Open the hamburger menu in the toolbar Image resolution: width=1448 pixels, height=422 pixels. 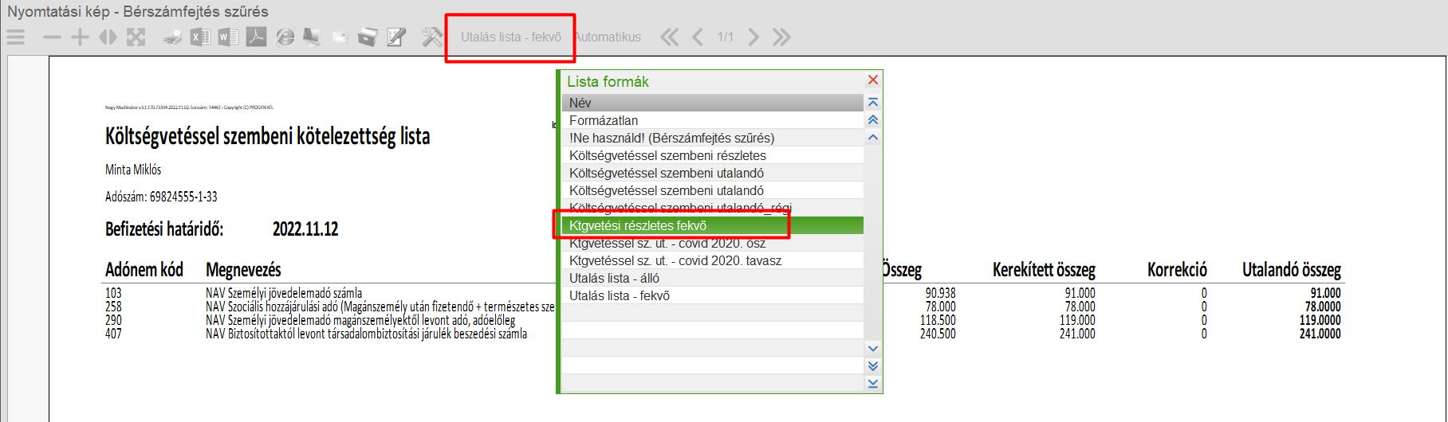click(x=16, y=37)
